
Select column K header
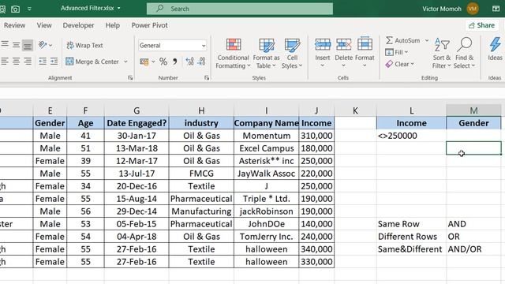(x=355, y=110)
